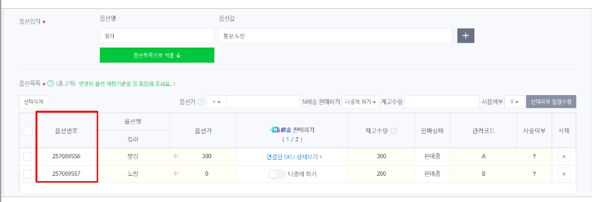Click info icon in 재고수량 column header
The width and height of the screenshot is (592, 202).
[x=394, y=131]
